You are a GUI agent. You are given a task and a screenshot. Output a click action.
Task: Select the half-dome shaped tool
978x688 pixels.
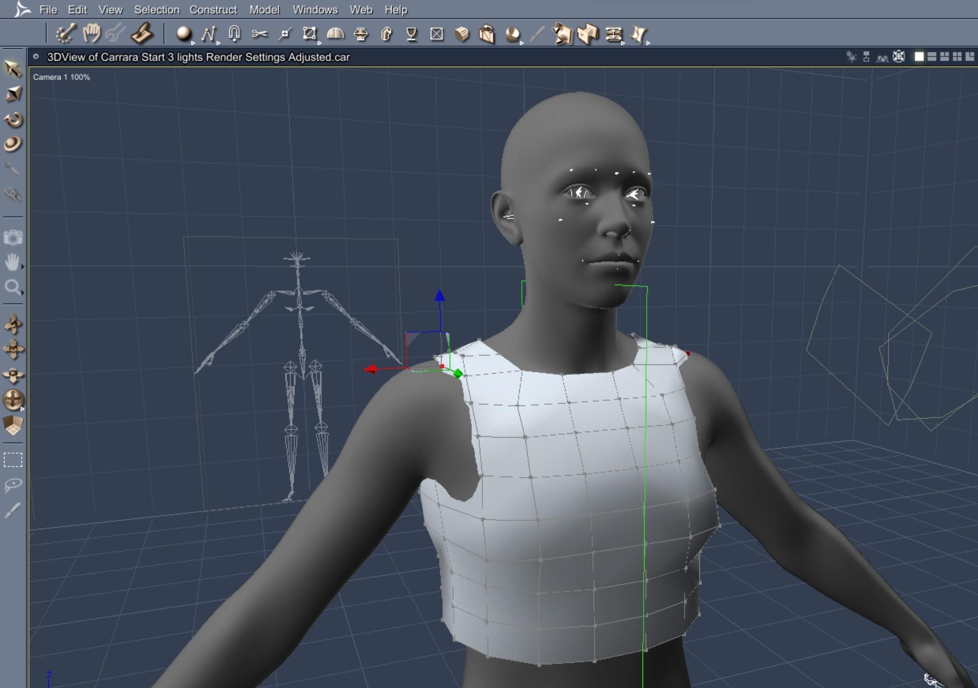coord(335,34)
